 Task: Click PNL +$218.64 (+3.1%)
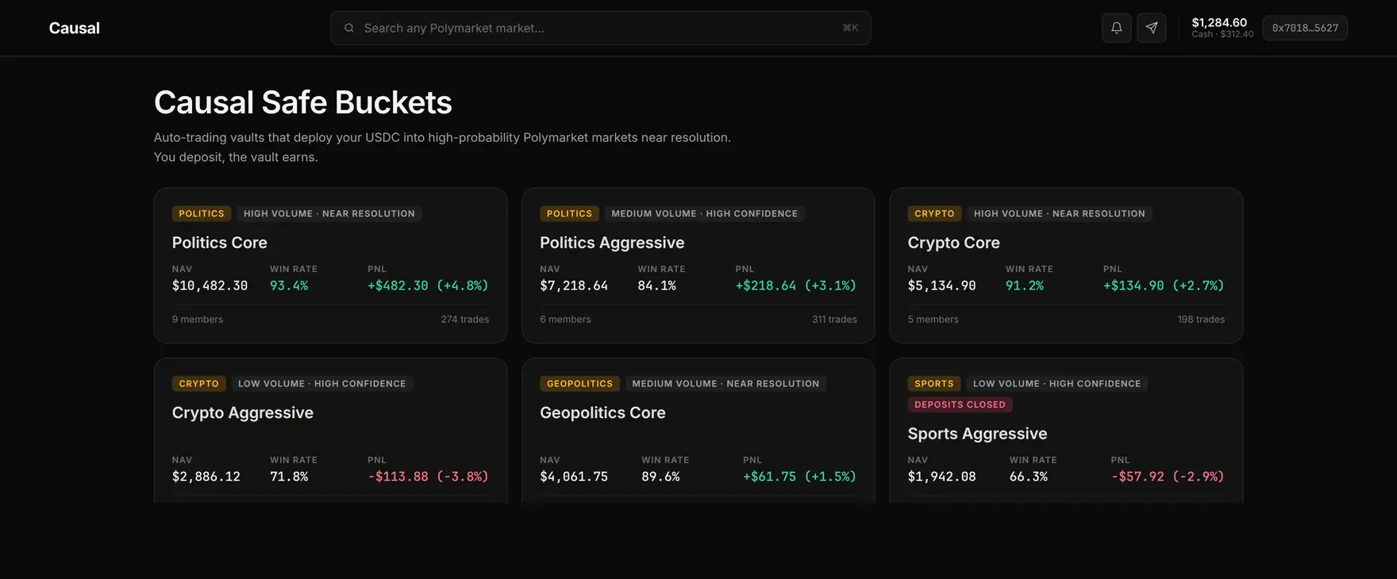796,286
